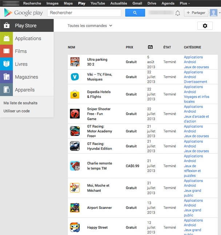Open the account dropdown arrow beside avatar
Screen dimensions: 221x235
click(220, 13)
